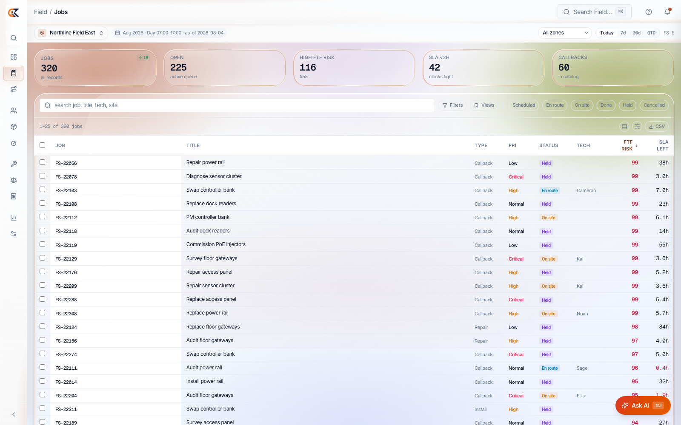Select the QTD range tab
681x425 pixels.
(x=651, y=33)
